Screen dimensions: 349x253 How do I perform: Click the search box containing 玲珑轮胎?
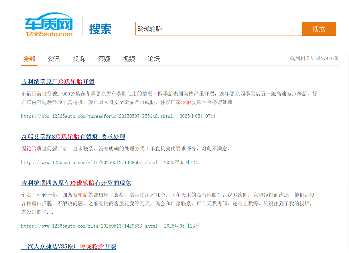tap(219, 29)
